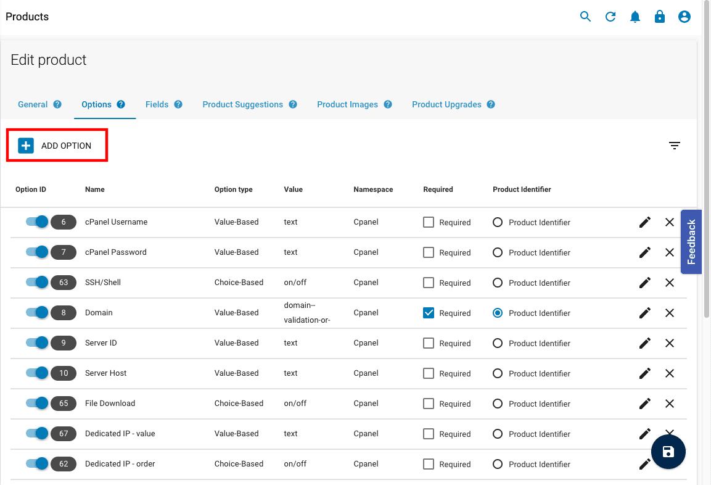Save changes using the floppy disk button
Viewport: 711px width, 485px height.
pyautogui.click(x=668, y=452)
